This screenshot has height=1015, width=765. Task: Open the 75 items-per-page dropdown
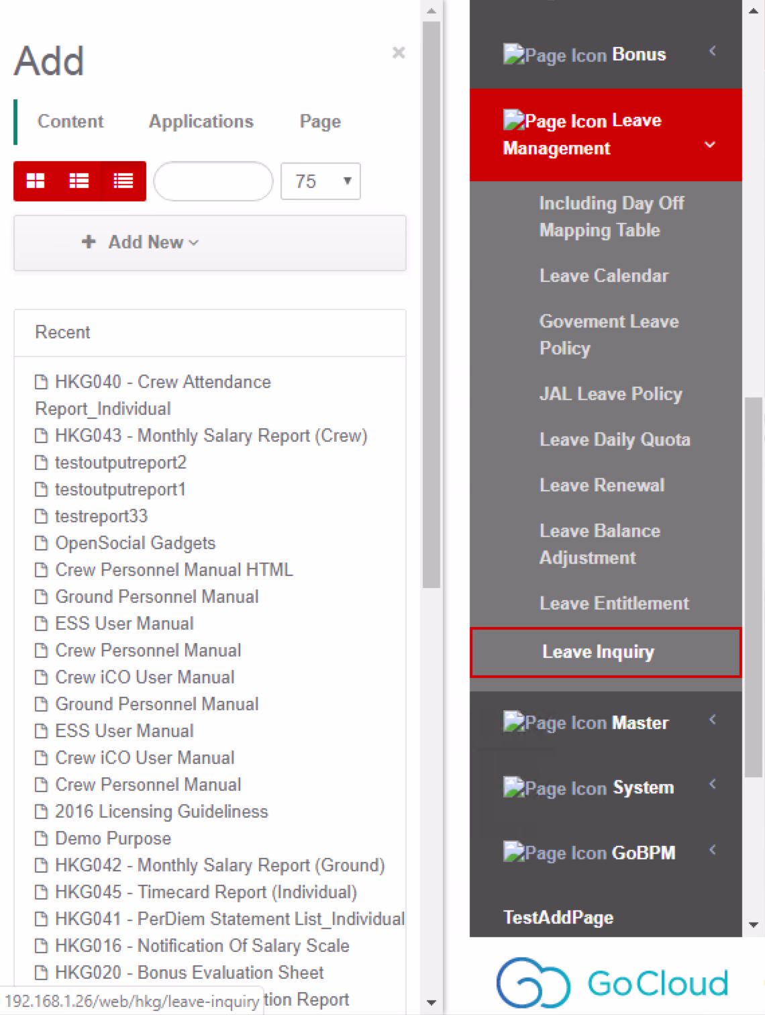click(320, 181)
